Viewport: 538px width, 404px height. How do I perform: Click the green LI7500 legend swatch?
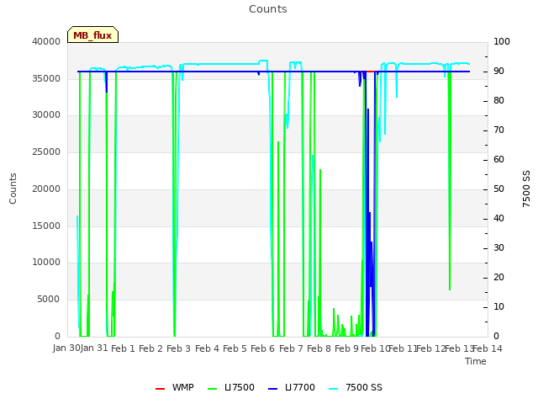(x=213, y=389)
